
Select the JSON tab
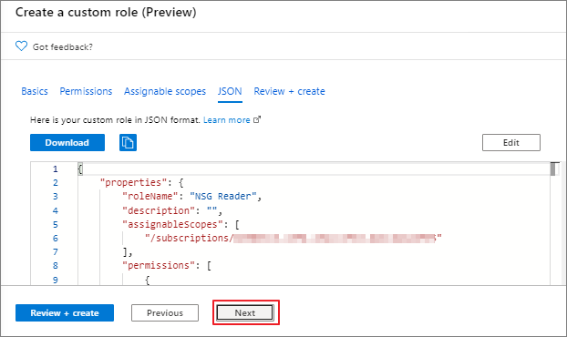[230, 91]
